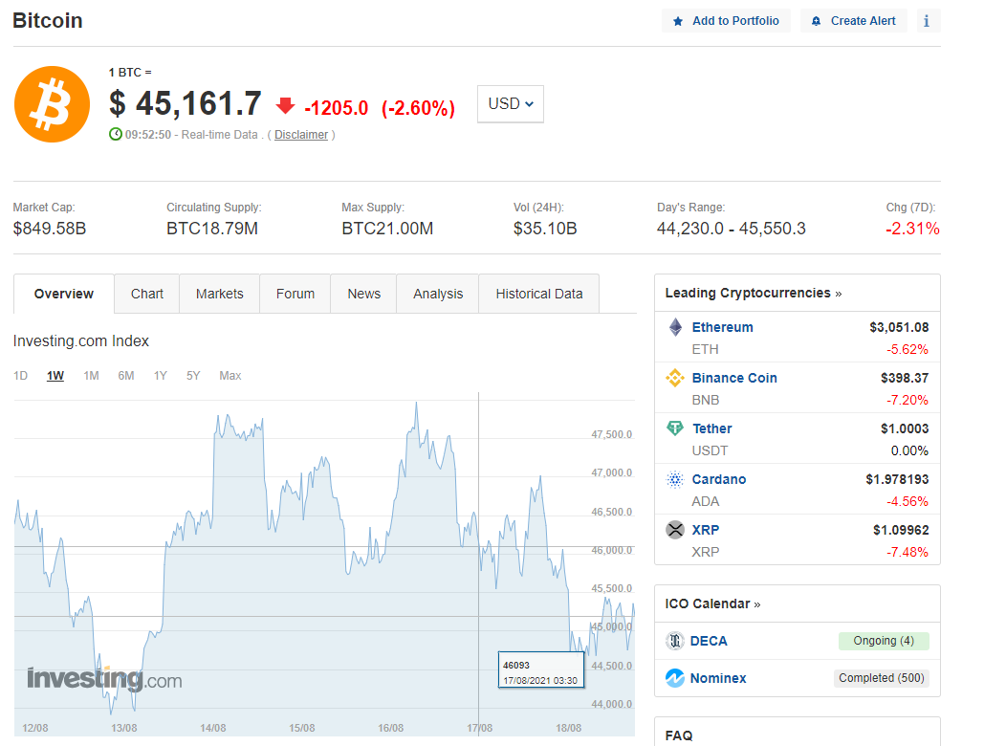
Task: Click the red down arrow price indicator
Action: pyautogui.click(x=286, y=106)
